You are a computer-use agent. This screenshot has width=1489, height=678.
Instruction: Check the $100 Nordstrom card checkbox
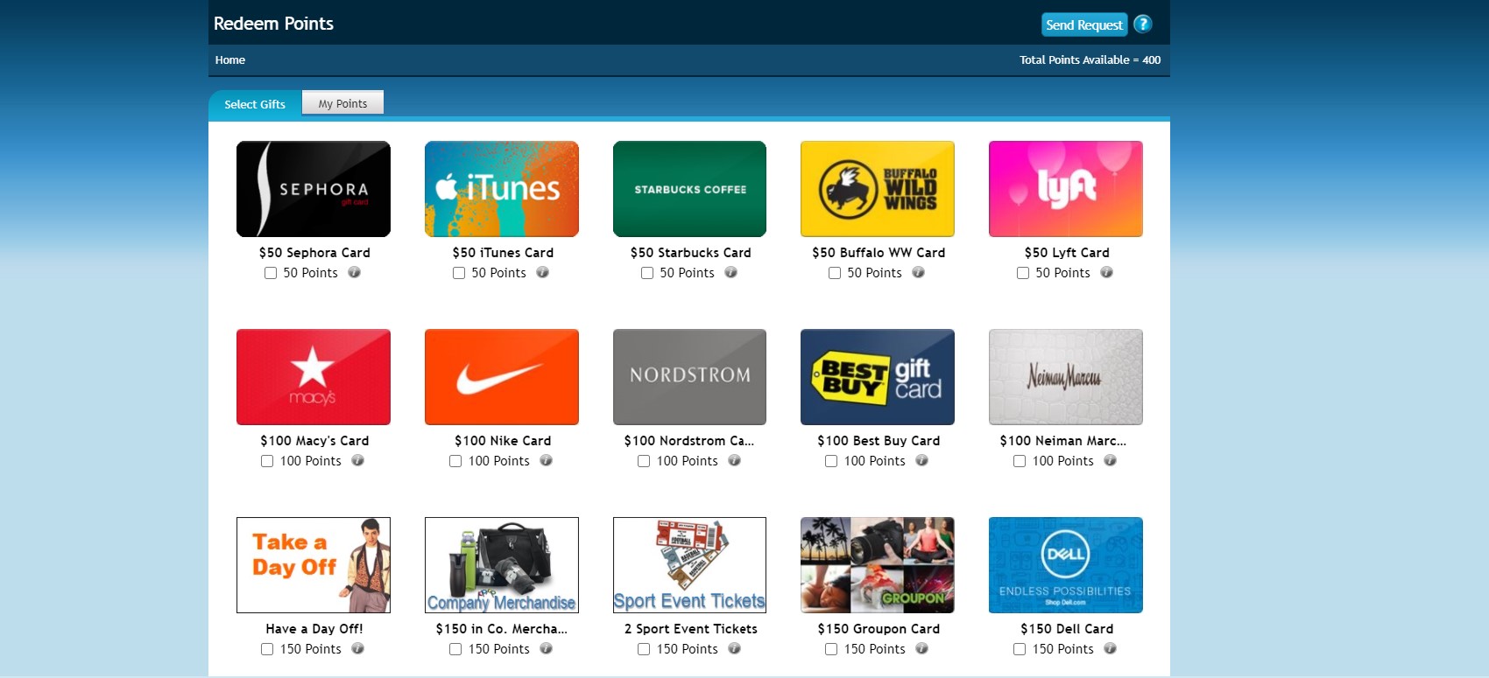coord(644,461)
